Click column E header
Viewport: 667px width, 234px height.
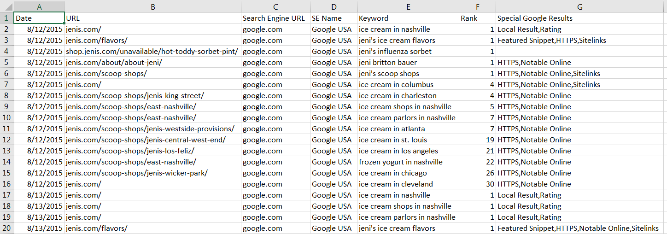coord(408,6)
